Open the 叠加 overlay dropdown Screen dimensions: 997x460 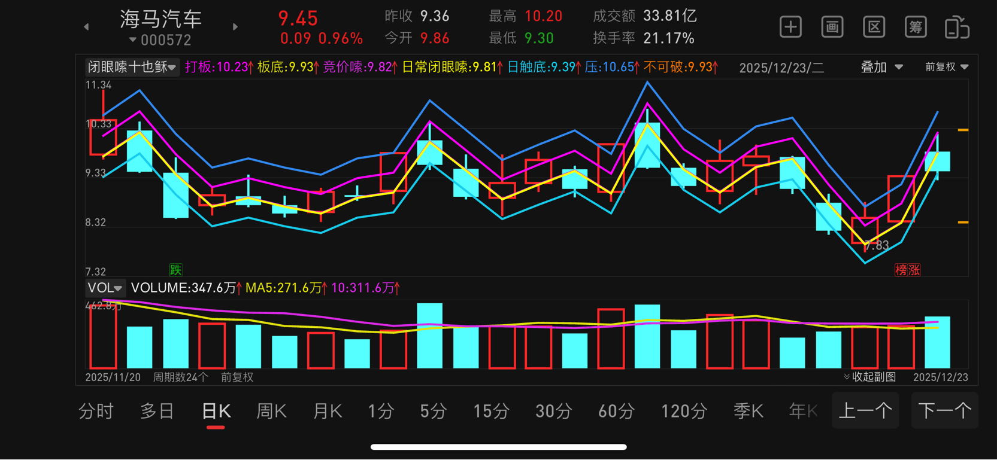pos(881,67)
